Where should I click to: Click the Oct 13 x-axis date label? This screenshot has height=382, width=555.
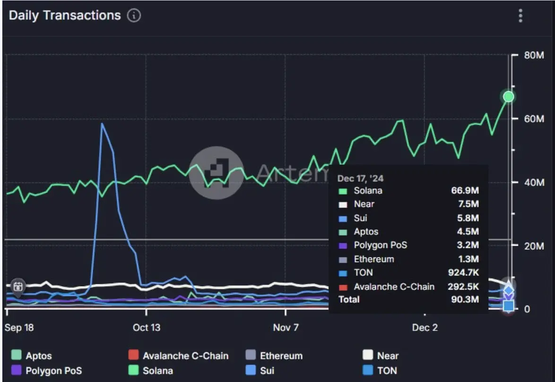147,328
